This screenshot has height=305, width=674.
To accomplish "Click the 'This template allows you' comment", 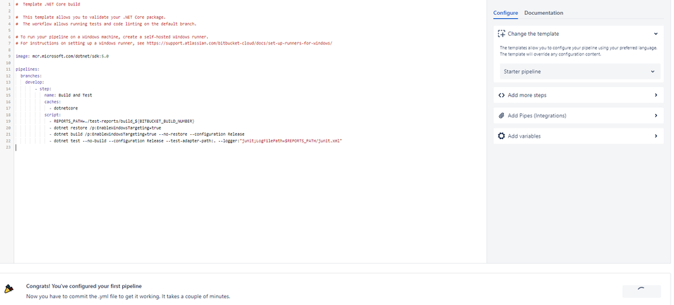I will pyautogui.click(x=90, y=18).
